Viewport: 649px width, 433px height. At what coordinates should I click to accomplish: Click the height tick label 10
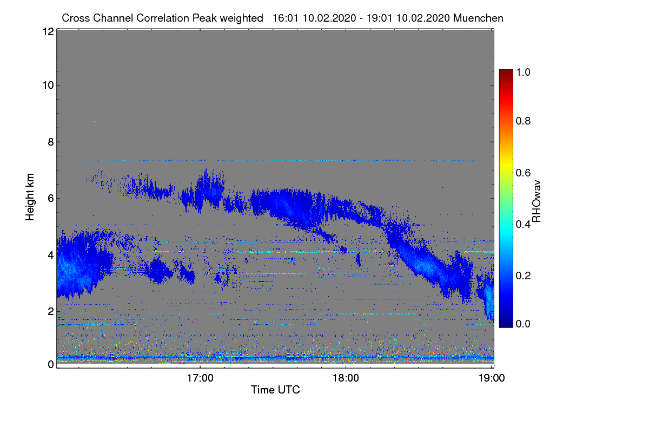[48, 85]
